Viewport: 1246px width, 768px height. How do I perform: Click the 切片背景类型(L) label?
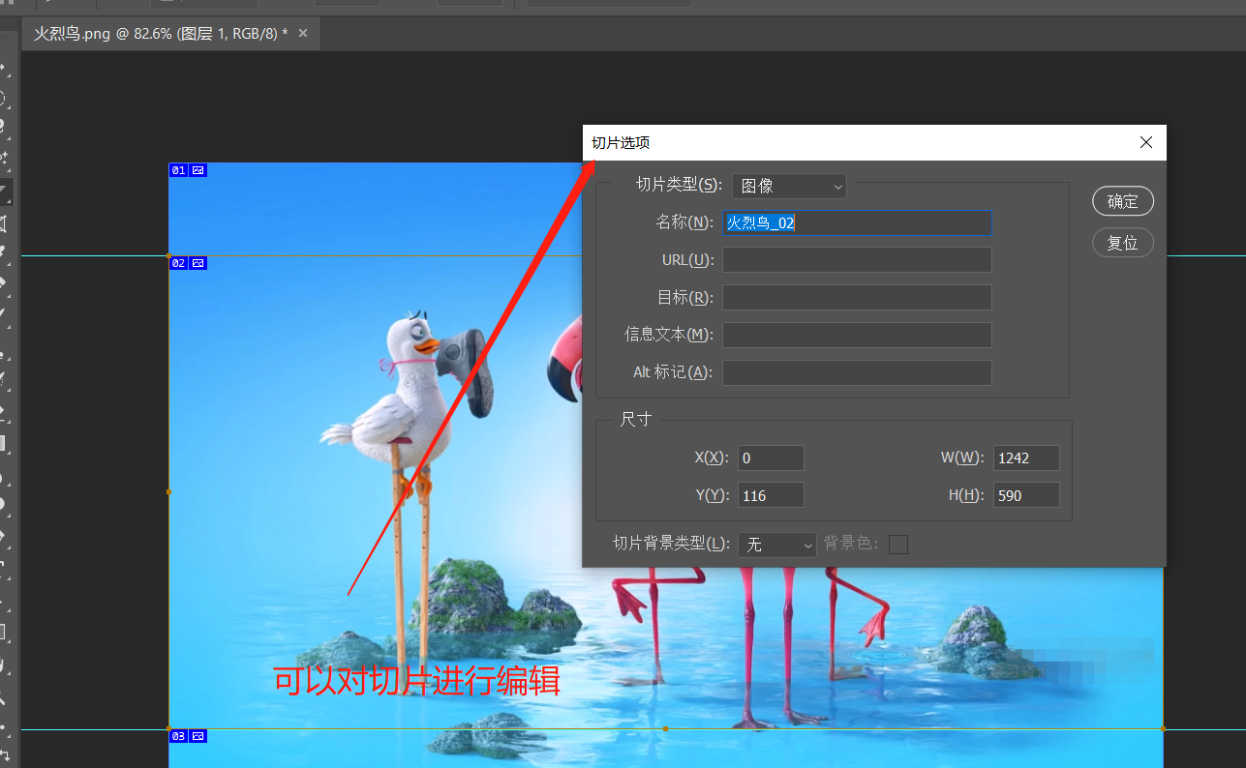[672, 544]
